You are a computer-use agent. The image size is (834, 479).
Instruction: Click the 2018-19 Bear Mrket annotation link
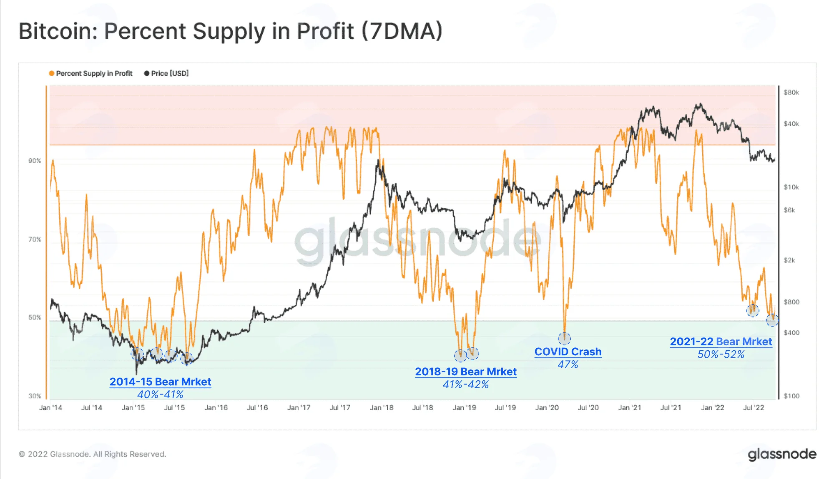click(466, 372)
